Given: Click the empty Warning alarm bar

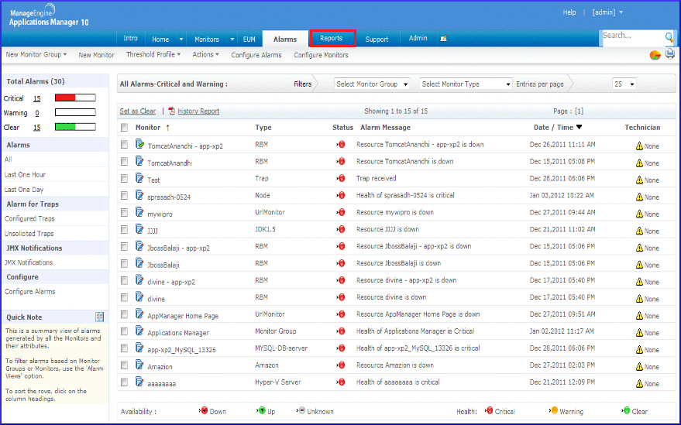Looking at the screenshot, I should pyautogui.click(x=75, y=112).
